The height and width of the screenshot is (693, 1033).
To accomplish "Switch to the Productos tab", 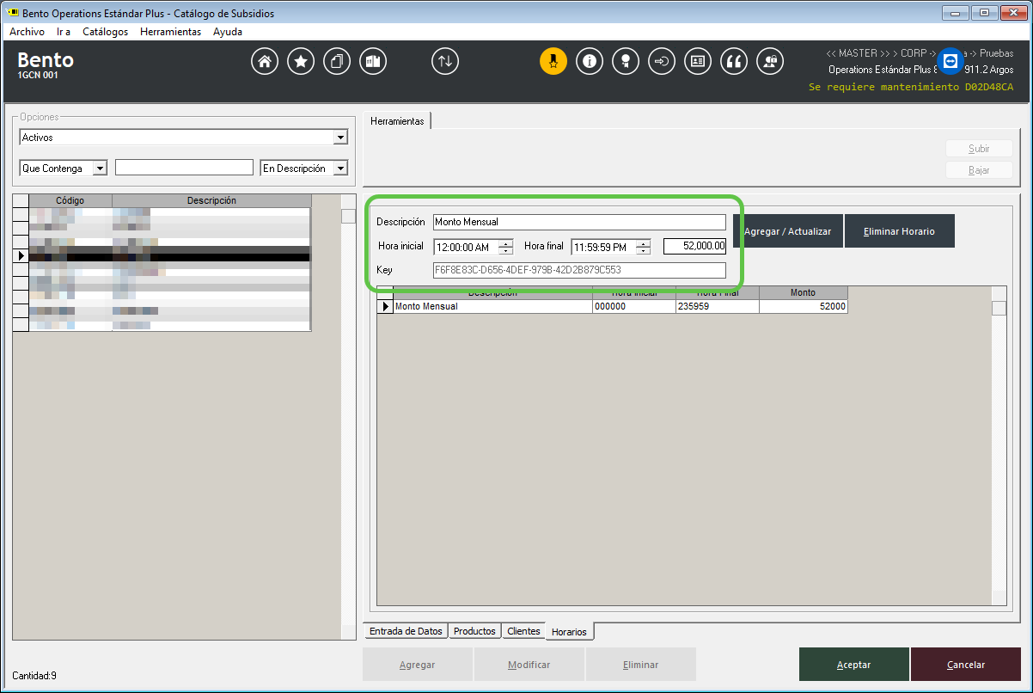I will tap(474, 631).
